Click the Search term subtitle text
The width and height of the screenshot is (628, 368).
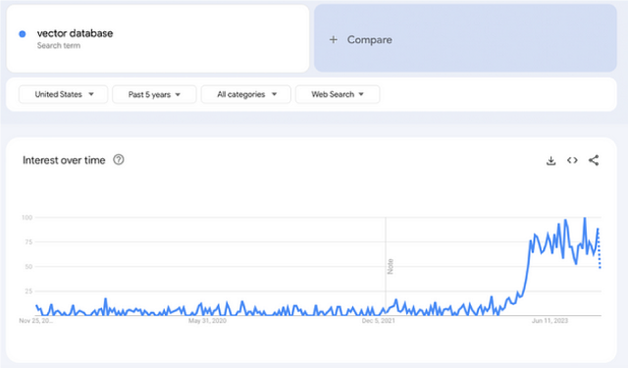pos(59,46)
